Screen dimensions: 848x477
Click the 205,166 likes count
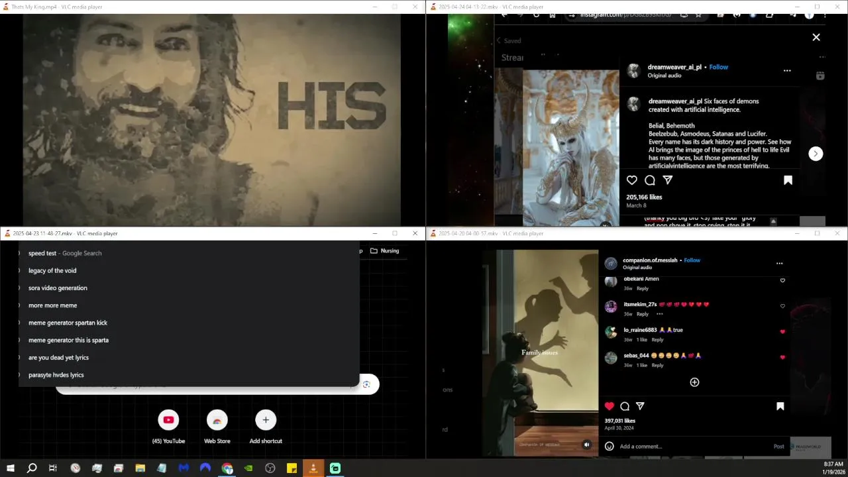click(644, 197)
